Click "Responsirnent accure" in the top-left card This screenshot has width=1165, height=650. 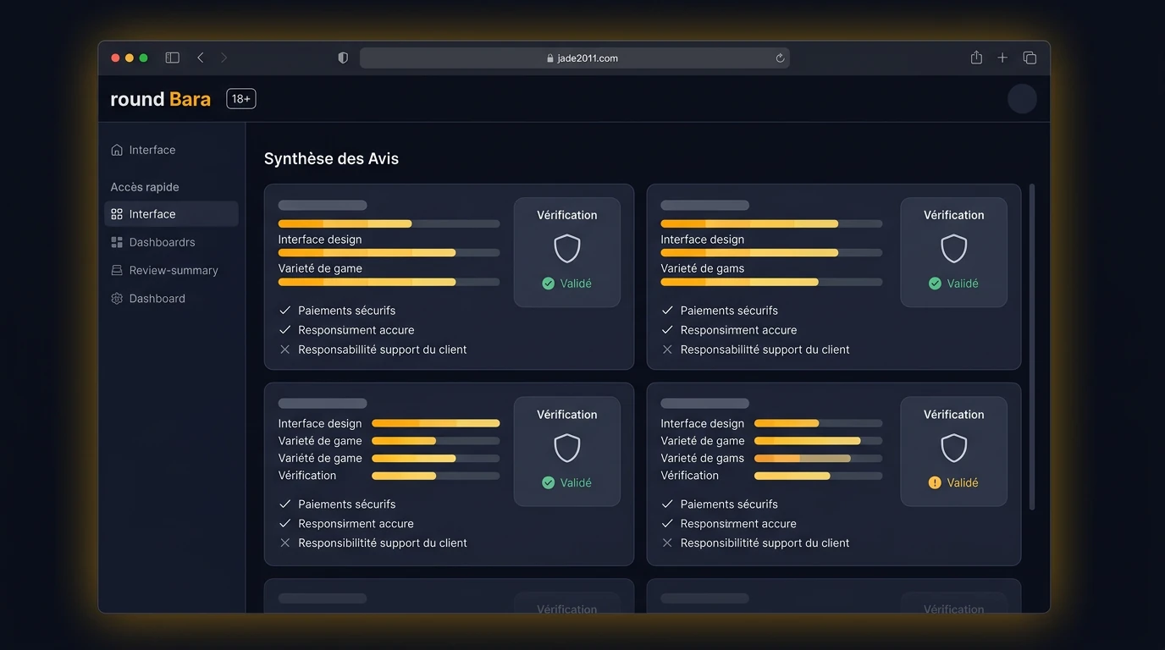pos(356,330)
